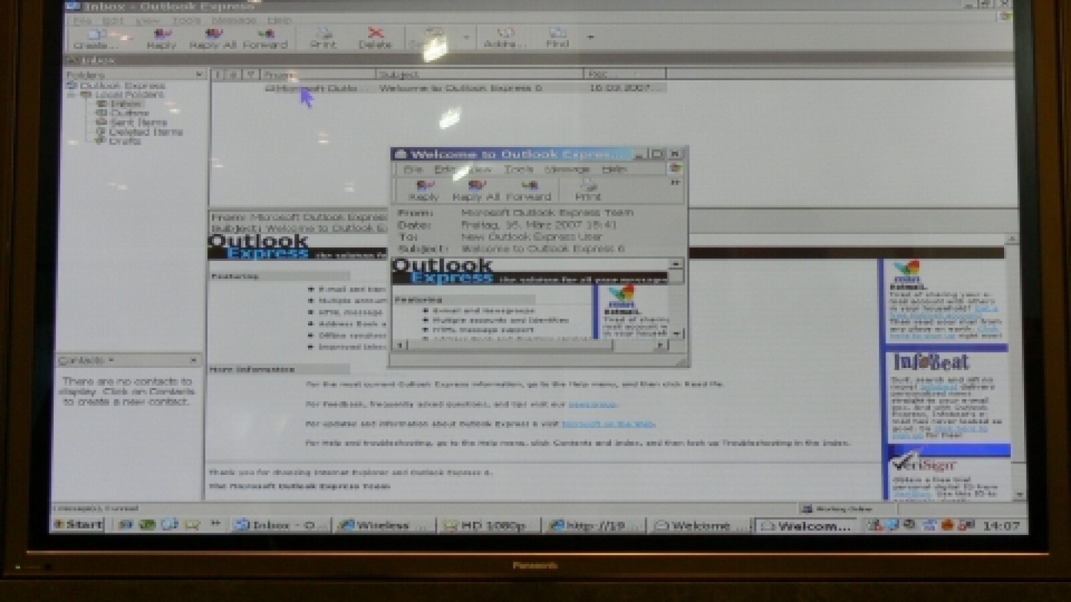Open the Tools menu in the message window
Viewport: 1071px width, 602px height.
pyautogui.click(x=519, y=170)
